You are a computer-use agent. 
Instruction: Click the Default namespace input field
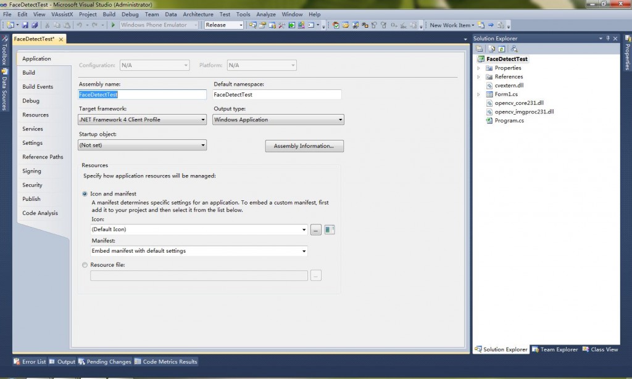point(277,95)
